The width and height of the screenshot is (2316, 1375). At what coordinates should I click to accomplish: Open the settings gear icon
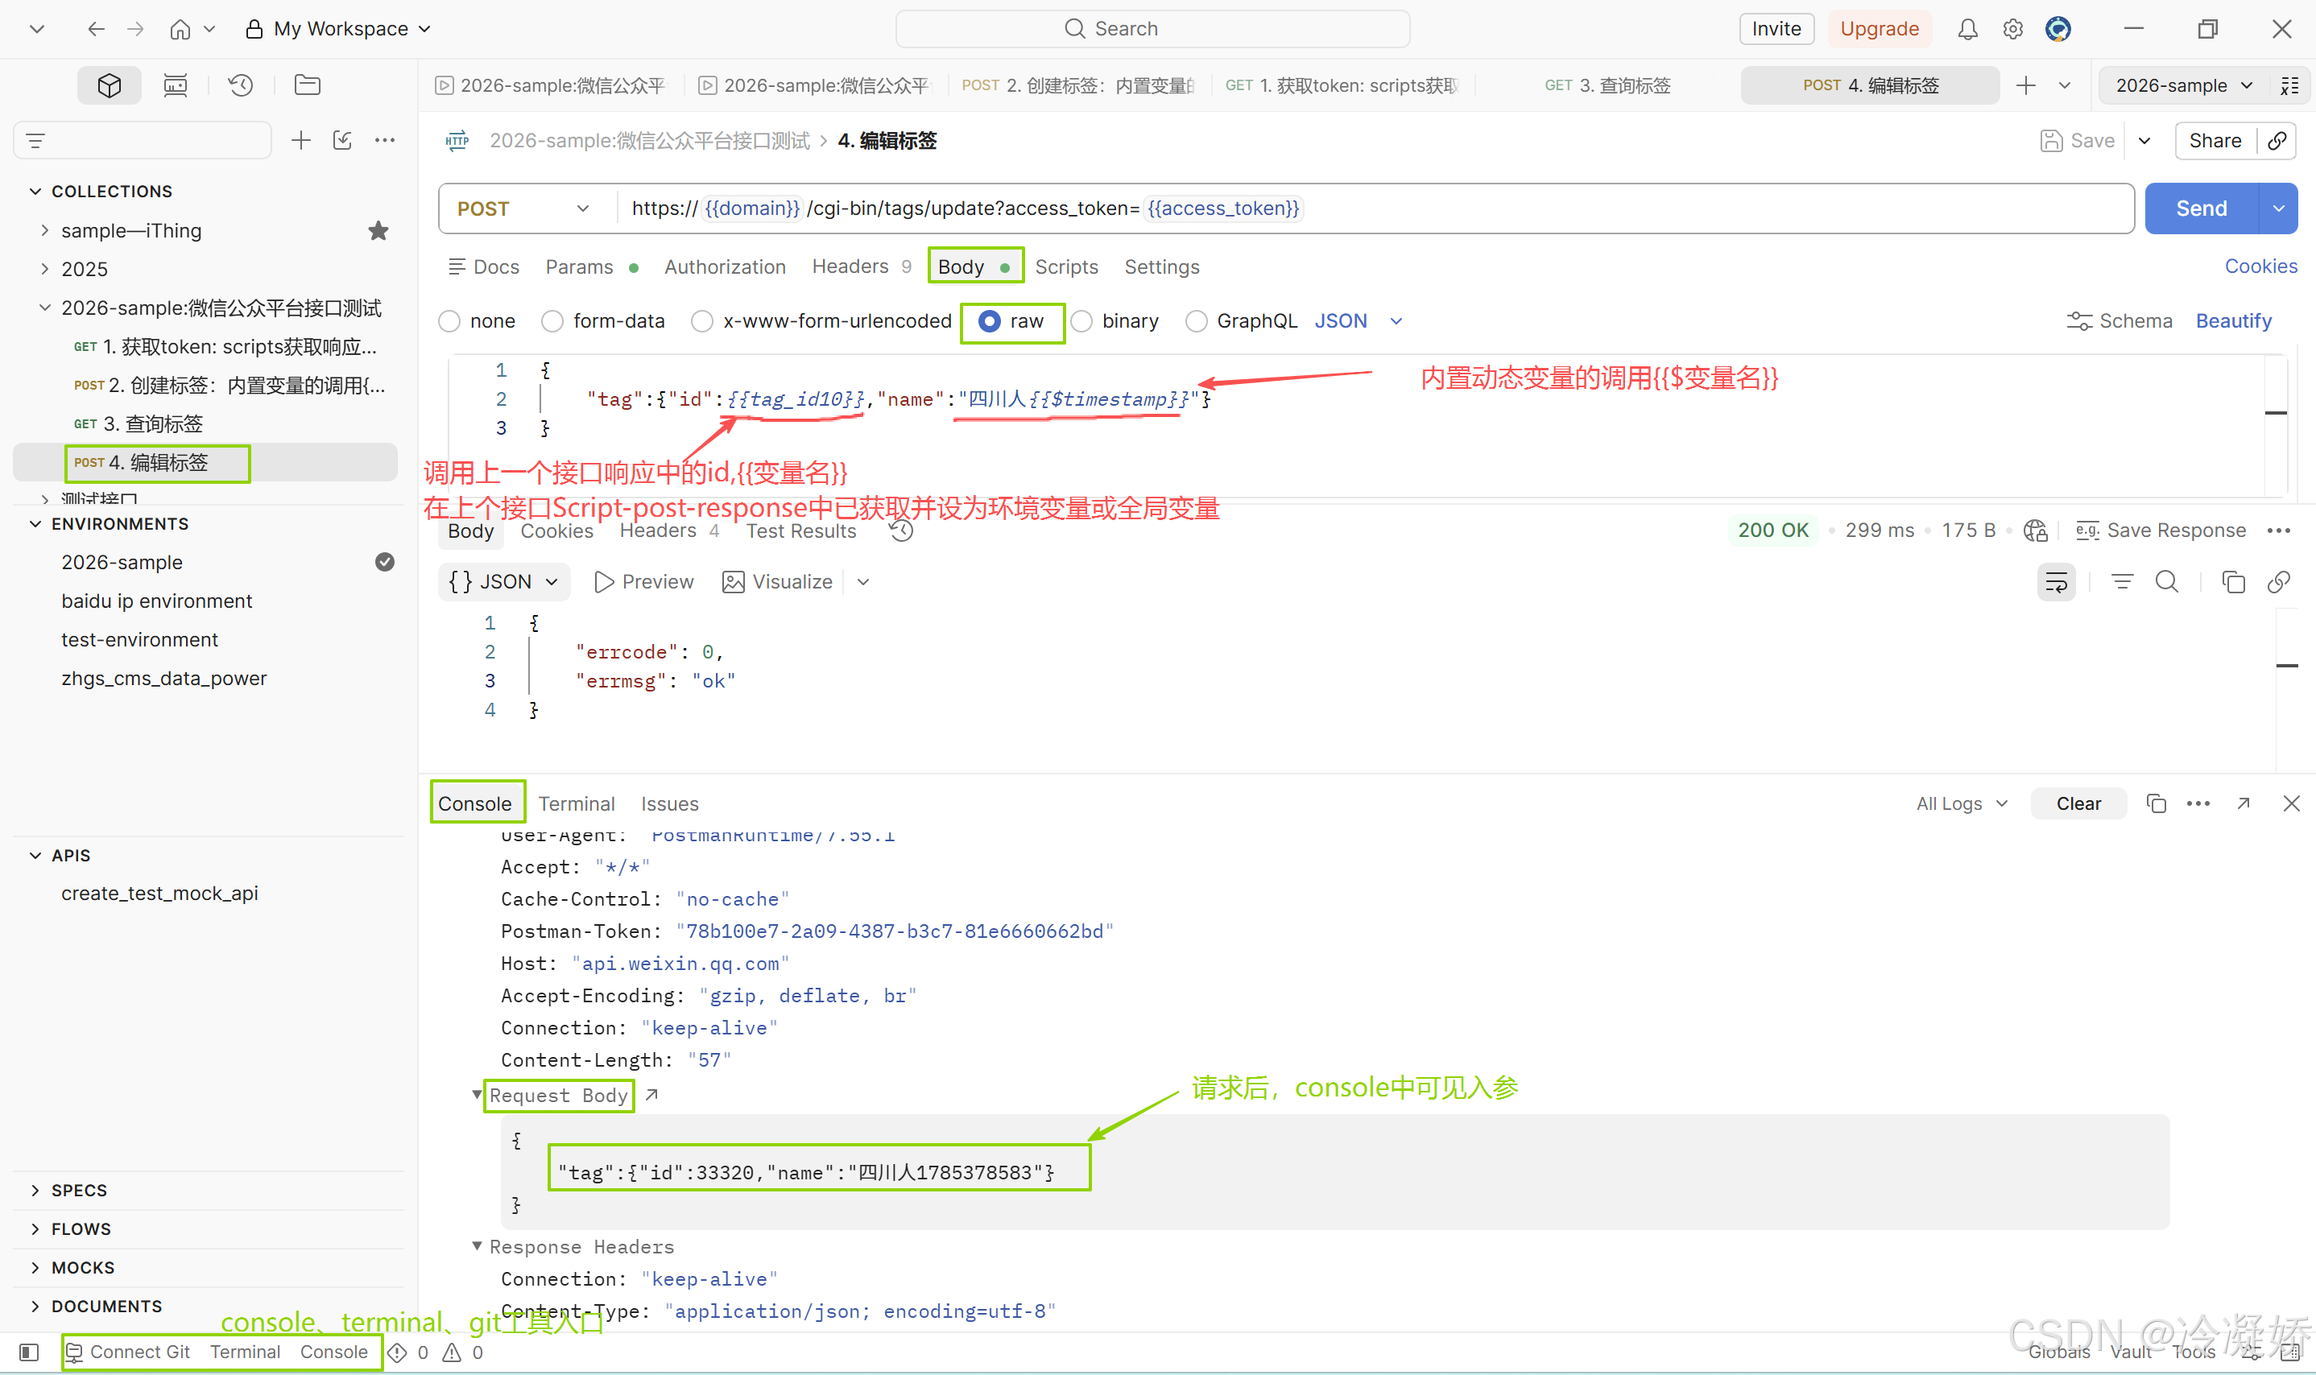[x=2013, y=29]
